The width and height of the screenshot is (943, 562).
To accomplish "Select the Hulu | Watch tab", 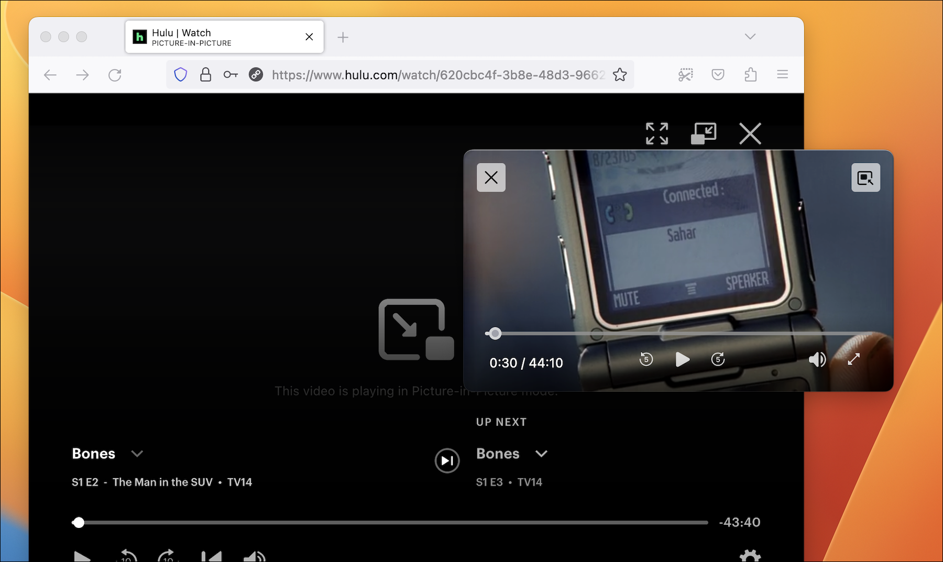I will pos(224,37).
